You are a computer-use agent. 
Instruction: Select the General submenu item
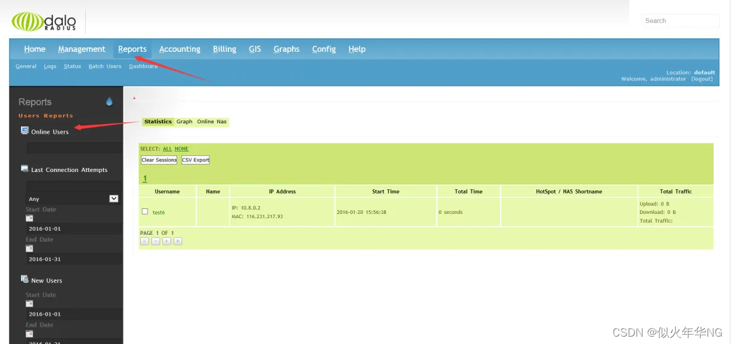(x=26, y=66)
